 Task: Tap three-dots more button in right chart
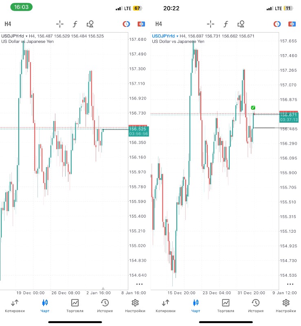pyautogui.click(x=290, y=284)
